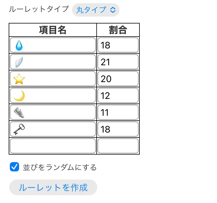This screenshot has height=203, width=217.
Task: Click the 項目名 column header
Action: coord(53,30)
